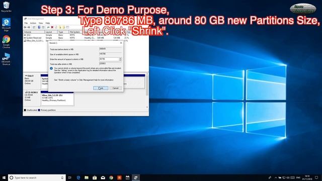This screenshot has height=181, width=322.
Task: Click the volume icon in system tray
Action: click(x=288, y=177)
